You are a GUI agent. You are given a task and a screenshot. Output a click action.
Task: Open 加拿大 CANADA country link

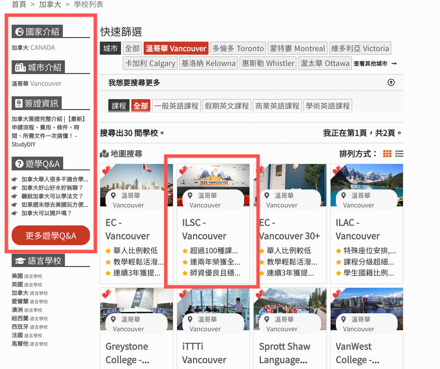33,48
